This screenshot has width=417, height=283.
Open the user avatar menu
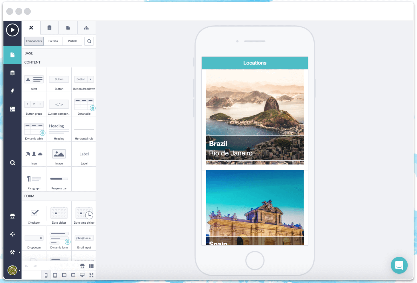coord(13,270)
